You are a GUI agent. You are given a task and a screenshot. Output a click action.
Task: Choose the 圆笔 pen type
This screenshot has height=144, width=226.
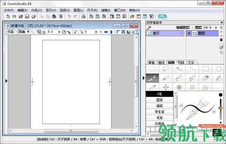click(x=160, y=100)
